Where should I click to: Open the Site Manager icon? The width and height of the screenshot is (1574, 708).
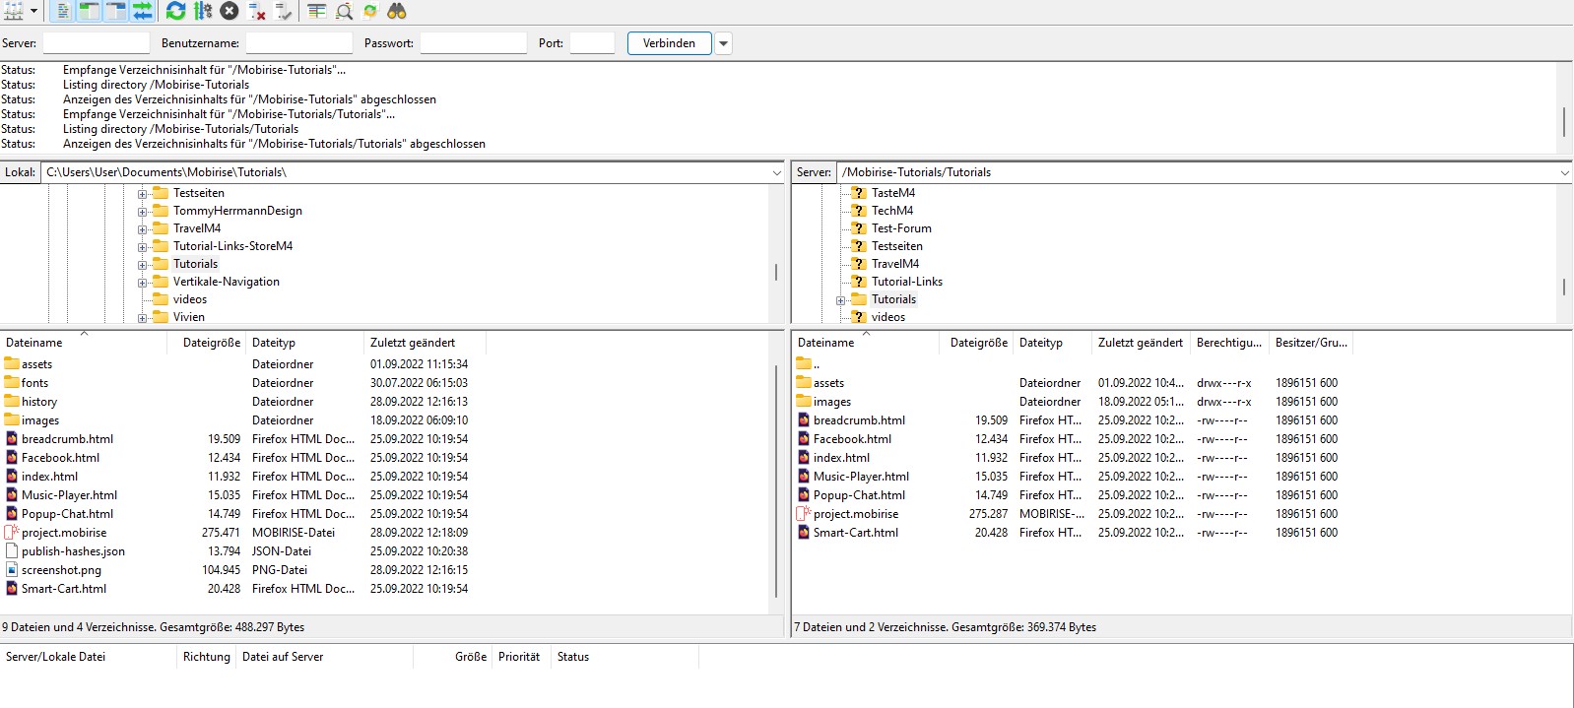pos(14,11)
